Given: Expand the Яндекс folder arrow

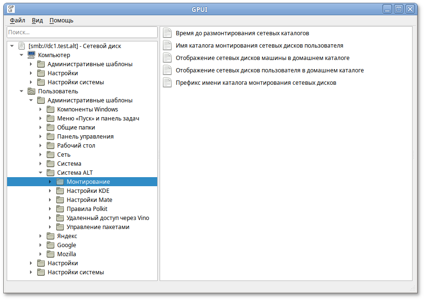Looking at the screenshot, I should pos(40,236).
